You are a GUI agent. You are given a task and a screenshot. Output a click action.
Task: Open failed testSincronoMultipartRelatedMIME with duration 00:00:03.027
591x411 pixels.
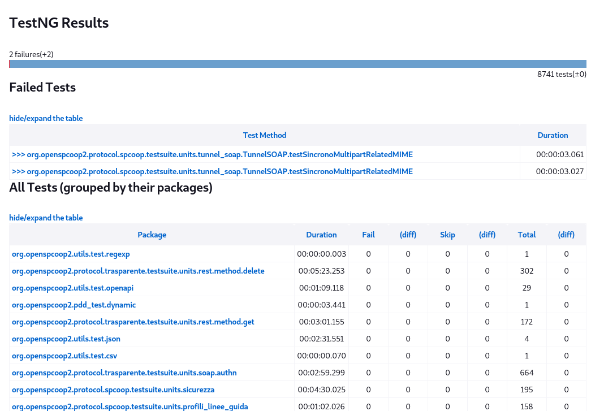(212, 171)
